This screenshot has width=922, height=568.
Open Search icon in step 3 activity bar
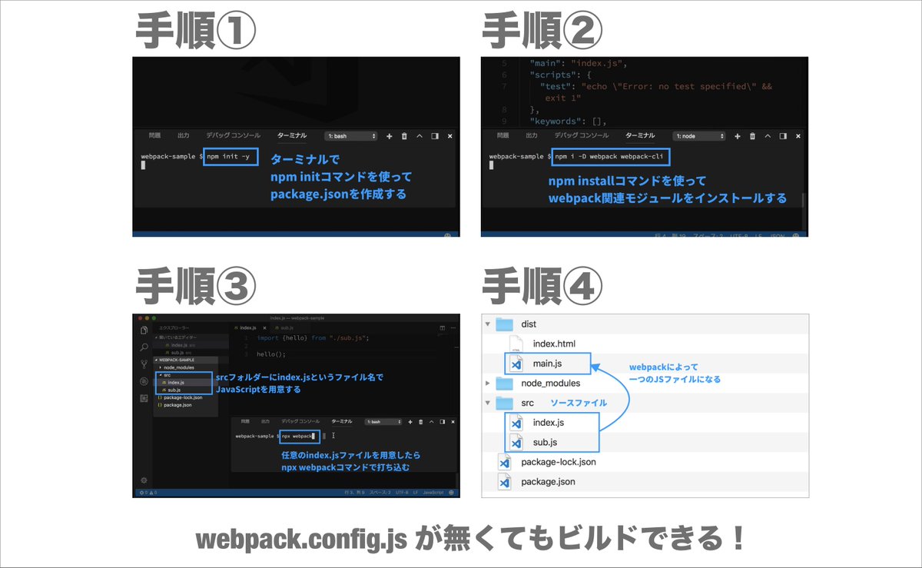(144, 347)
